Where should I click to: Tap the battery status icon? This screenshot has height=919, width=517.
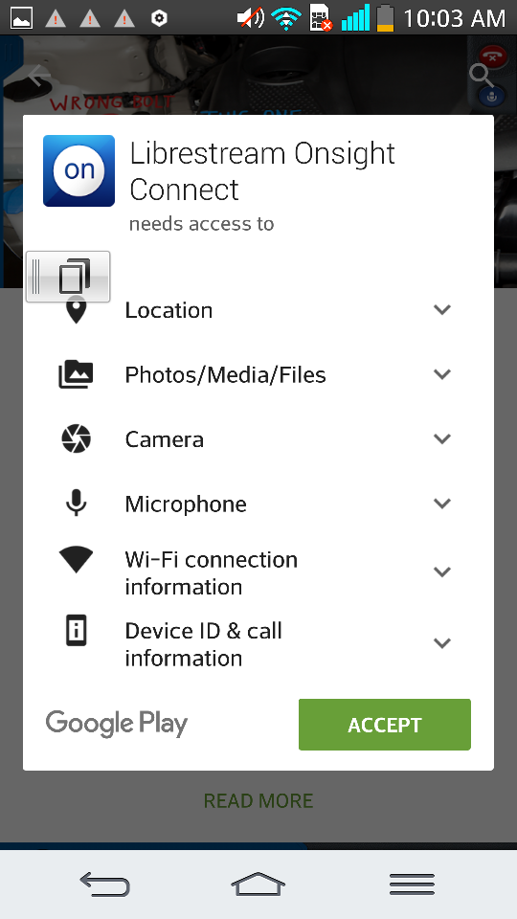[x=385, y=17]
